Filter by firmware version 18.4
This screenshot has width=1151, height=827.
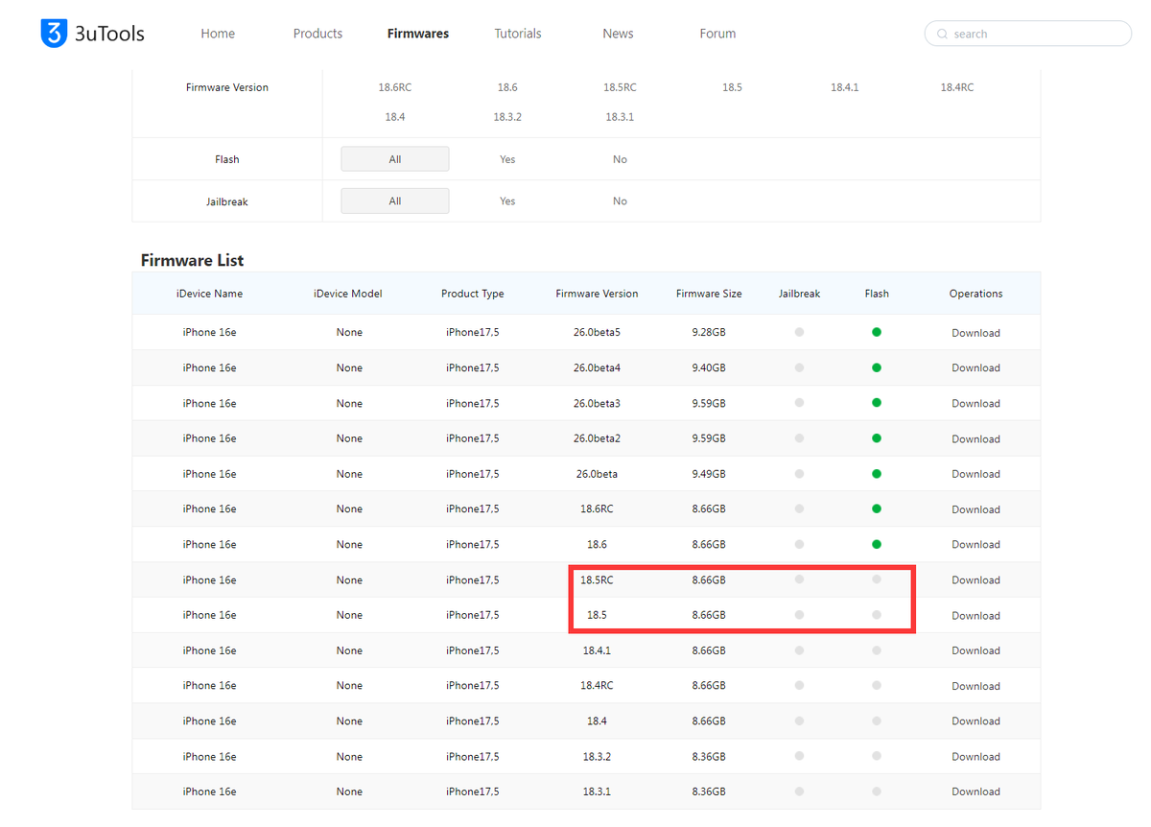(x=395, y=117)
